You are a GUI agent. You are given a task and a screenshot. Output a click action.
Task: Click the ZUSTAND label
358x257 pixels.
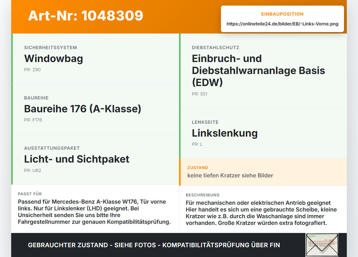tap(198, 168)
